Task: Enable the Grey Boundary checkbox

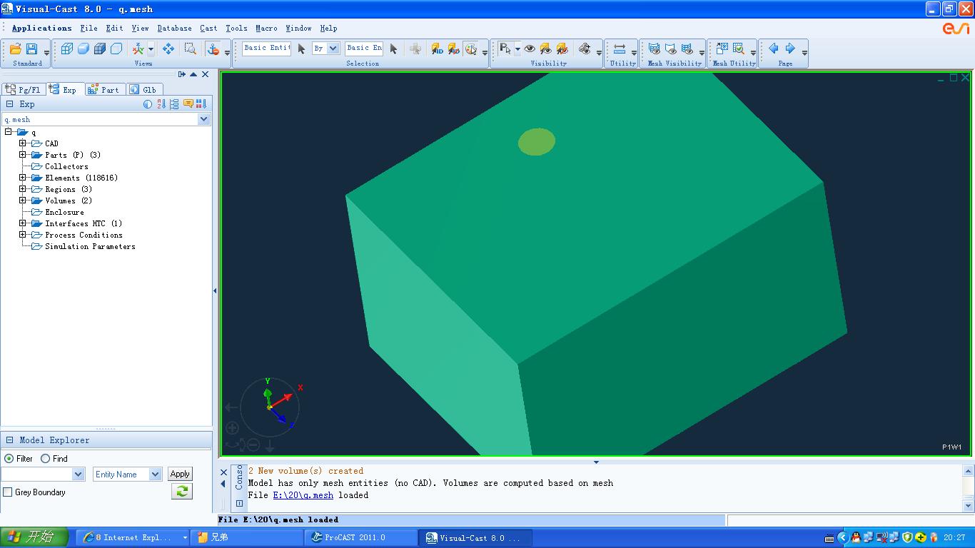Action: click(8, 492)
